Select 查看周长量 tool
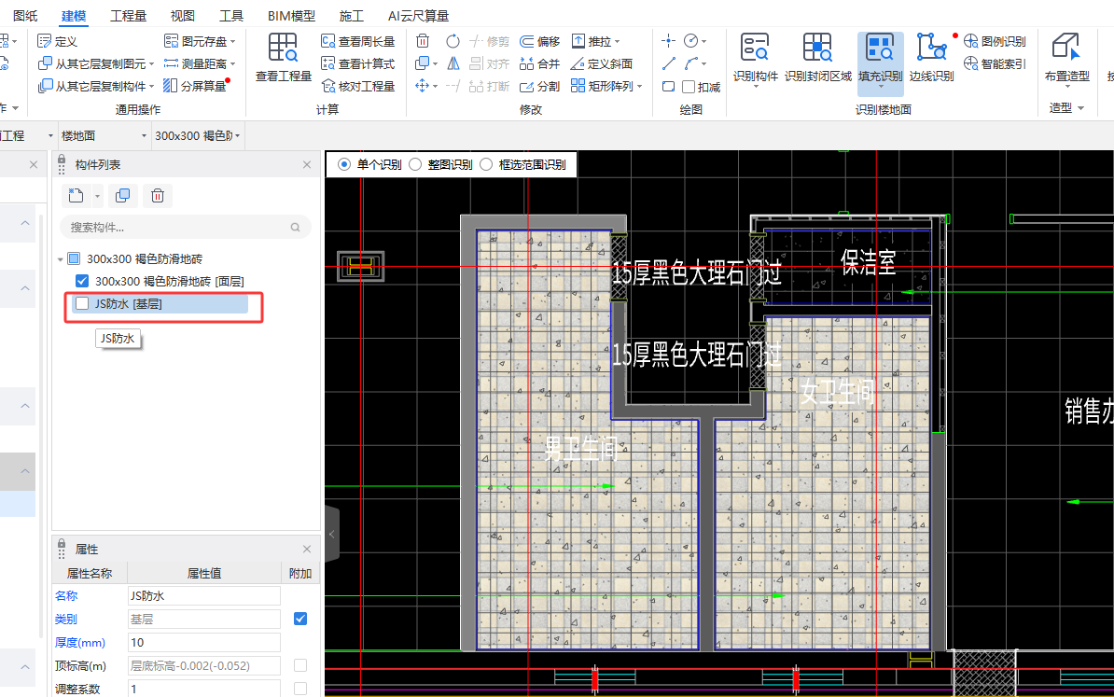This screenshot has width=1114, height=697. point(357,41)
